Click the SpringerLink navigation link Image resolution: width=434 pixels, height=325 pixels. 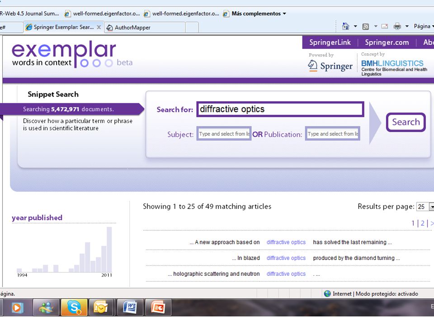coord(330,42)
